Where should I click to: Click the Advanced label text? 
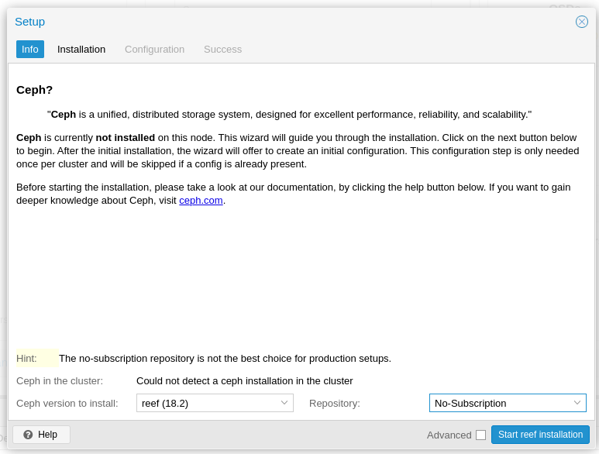tap(449, 435)
